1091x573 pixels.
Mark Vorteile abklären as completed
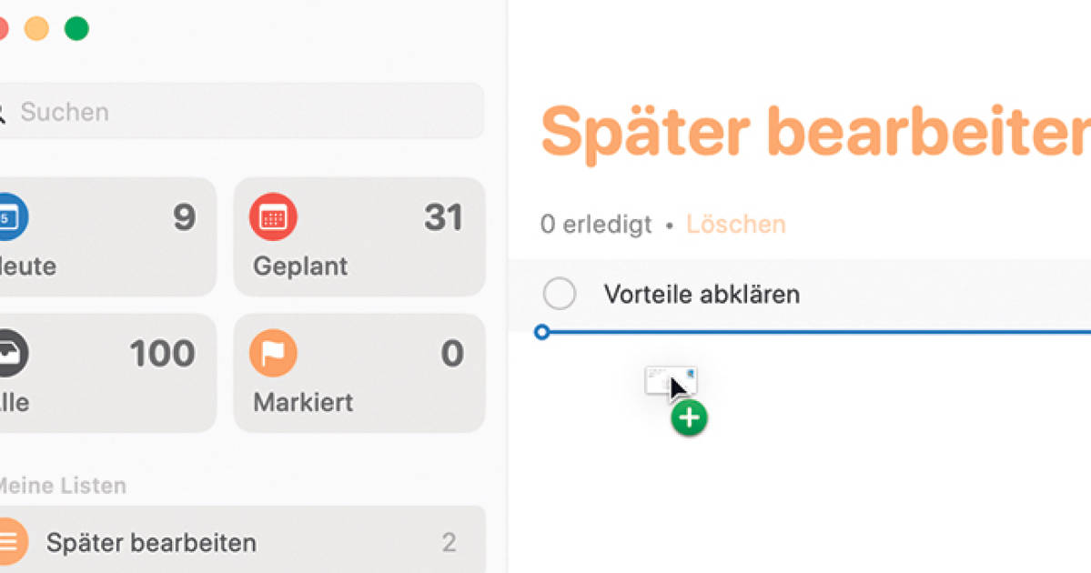coord(560,293)
